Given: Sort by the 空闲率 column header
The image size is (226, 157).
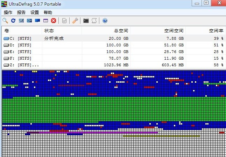Looking at the screenshot, I should coord(205,31).
